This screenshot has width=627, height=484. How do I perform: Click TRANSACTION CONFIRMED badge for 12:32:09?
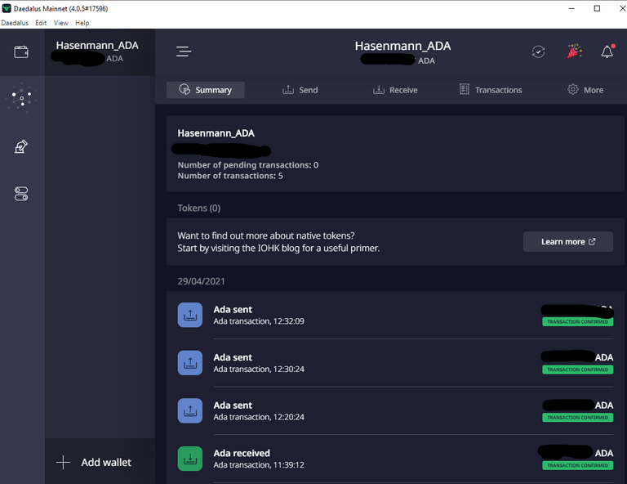tap(578, 322)
